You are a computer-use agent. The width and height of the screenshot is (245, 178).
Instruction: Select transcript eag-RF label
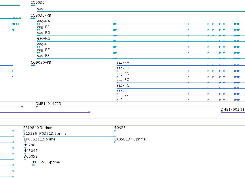pyautogui.click(x=43, y=56)
